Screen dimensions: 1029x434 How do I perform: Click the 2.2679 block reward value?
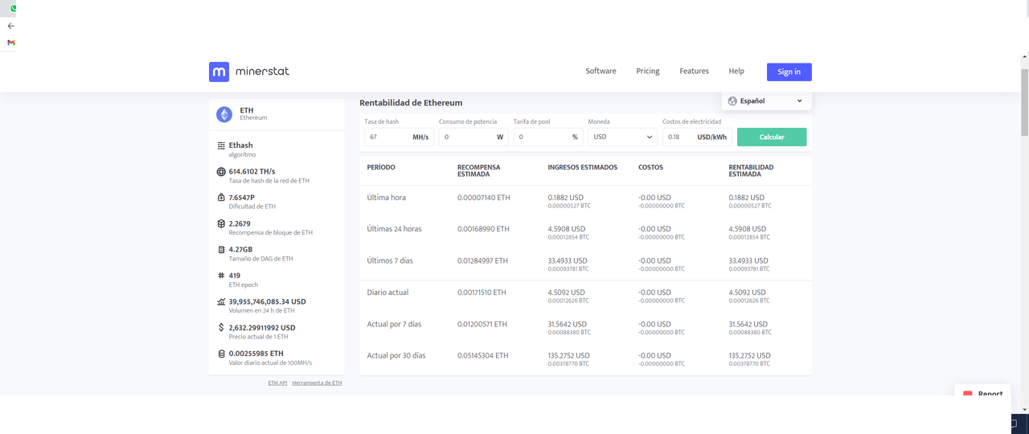pos(240,223)
